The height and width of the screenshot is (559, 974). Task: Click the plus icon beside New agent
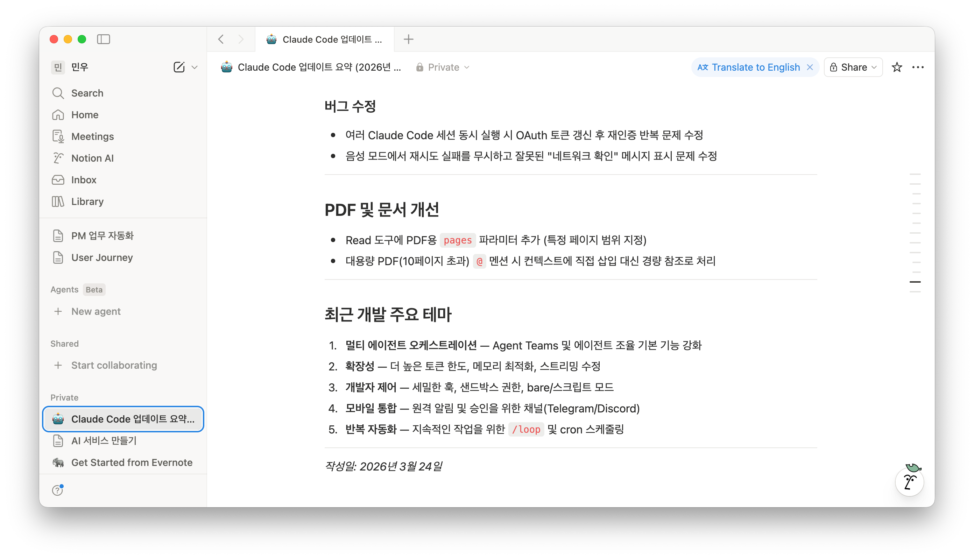(58, 311)
